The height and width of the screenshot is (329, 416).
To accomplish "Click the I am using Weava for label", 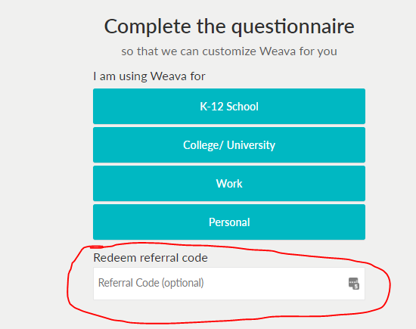I will point(149,76).
